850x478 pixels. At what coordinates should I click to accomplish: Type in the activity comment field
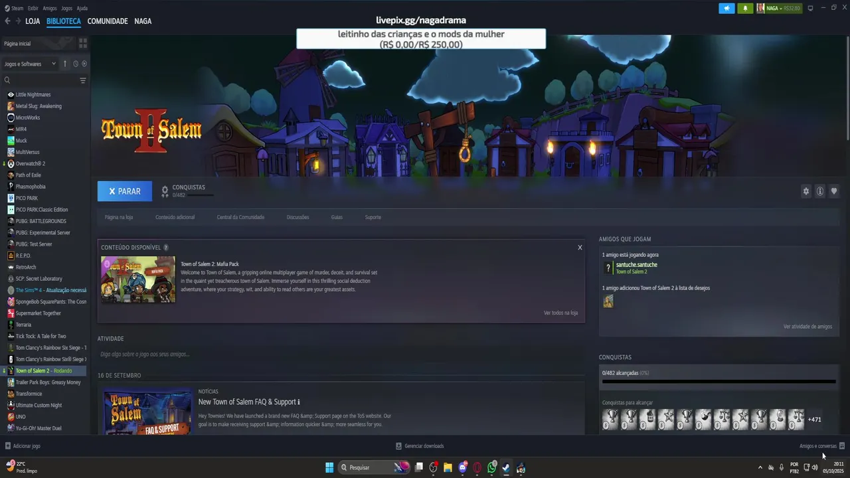coord(341,355)
